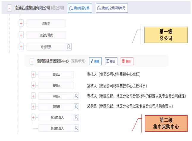Expand the 资金总调度 plus icon

(21, 35)
